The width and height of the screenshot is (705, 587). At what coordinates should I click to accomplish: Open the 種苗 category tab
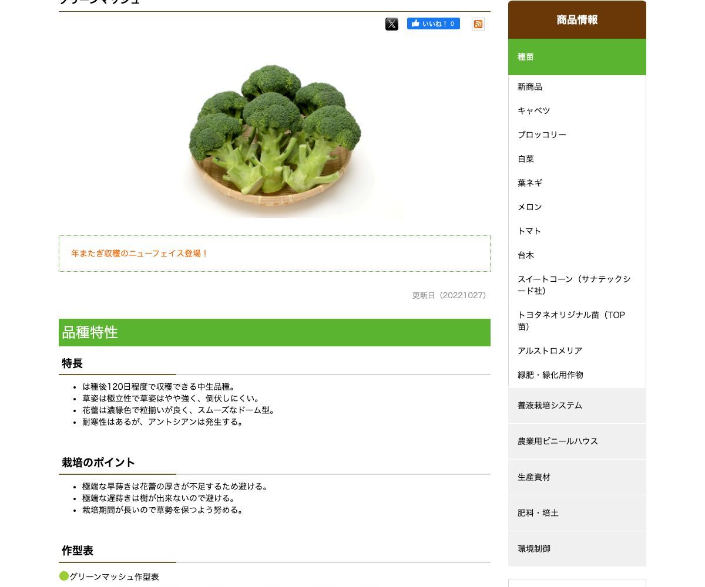(577, 57)
